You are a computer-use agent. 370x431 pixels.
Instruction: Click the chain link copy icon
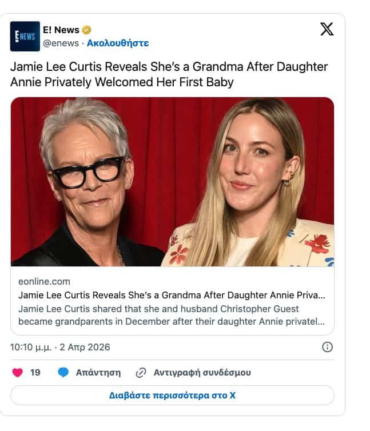pyautogui.click(x=141, y=373)
